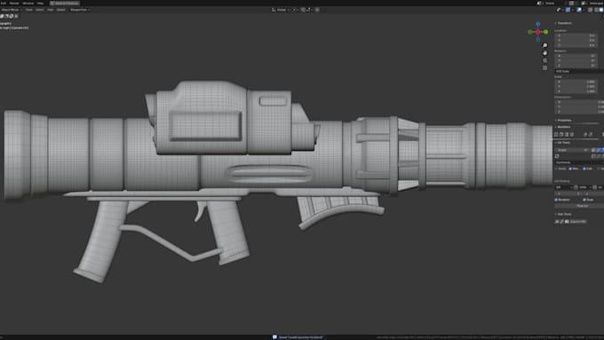Open the first UV Packing dropdown
Viewport: 604px width, 340px height.
point(564,187)
